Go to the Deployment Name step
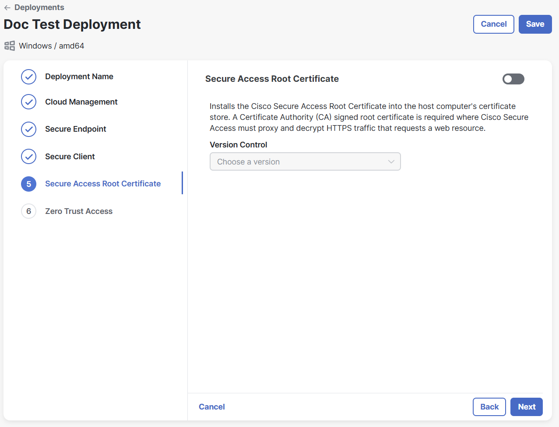The image size is (559, 427). click(x=79, y=77)
